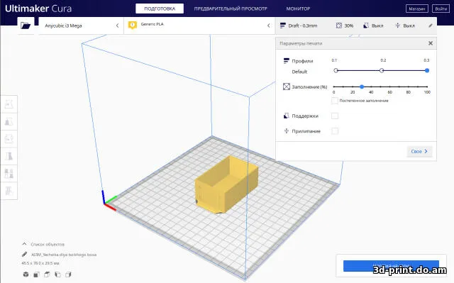454x283 pixels.
Task: Click the blue slice button at bottom
Action: click(391, 266)
